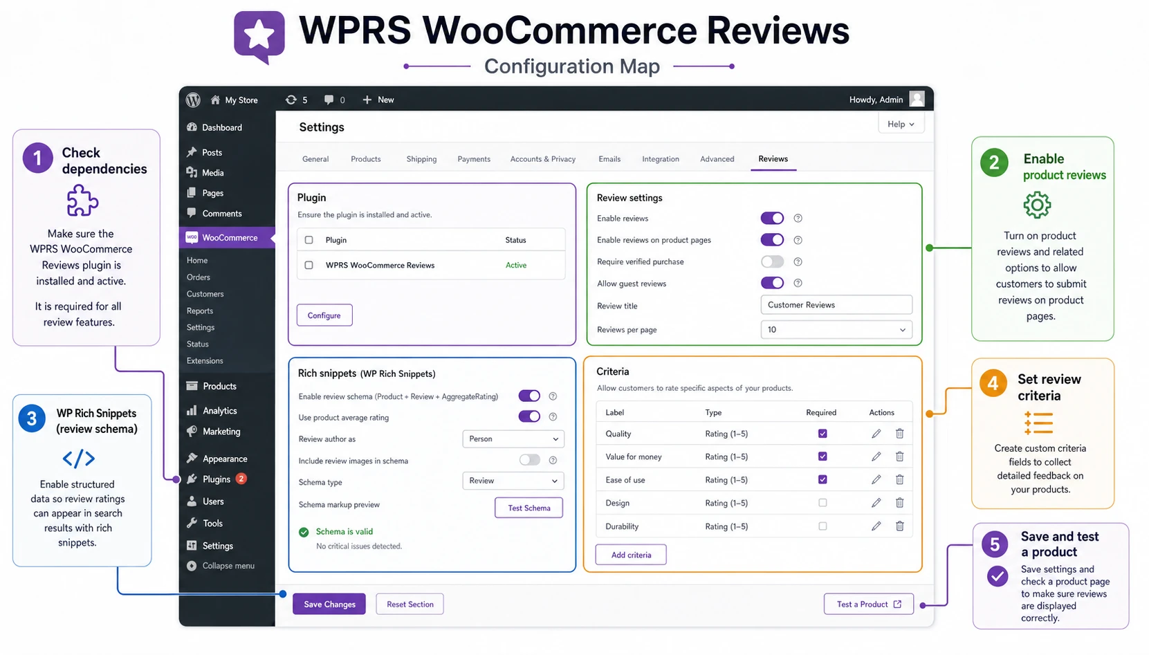Click the Add criteria button
Screen dimensions: 1149x655
pos(631,555)
